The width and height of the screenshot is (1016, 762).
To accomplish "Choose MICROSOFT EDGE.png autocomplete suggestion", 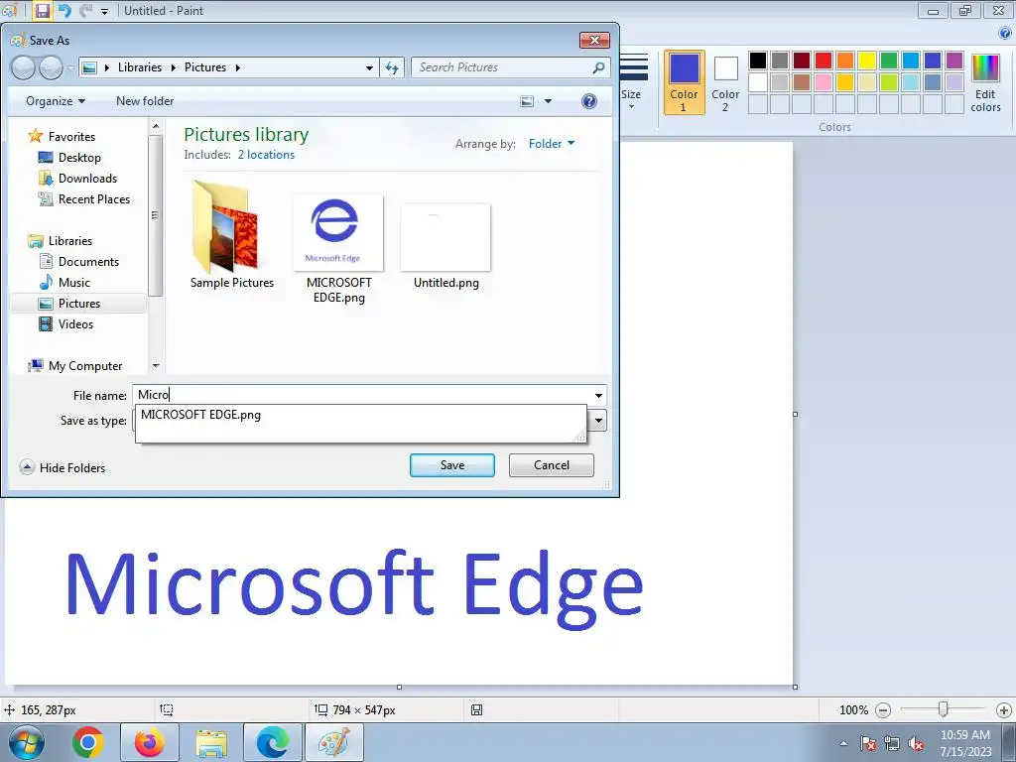I will click(360, 415).
